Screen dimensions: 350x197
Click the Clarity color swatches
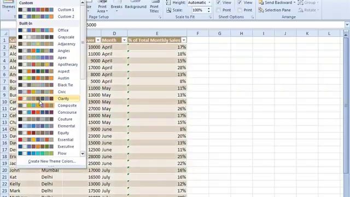click(x=36, y=99)
